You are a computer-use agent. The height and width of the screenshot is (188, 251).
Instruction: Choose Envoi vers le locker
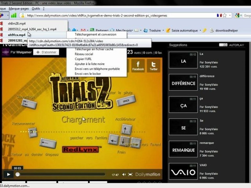[88, 74]
